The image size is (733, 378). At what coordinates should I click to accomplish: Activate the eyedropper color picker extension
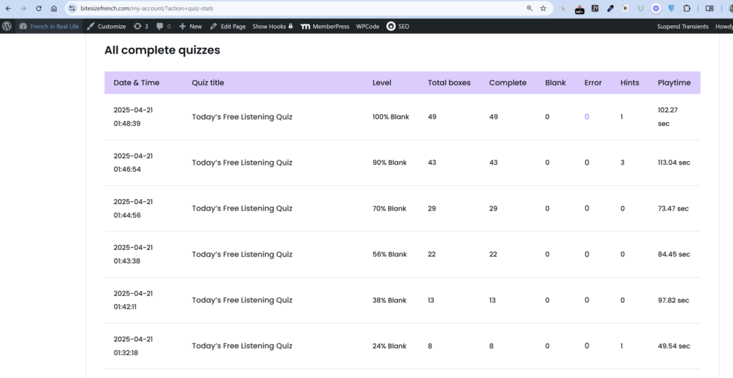click(x=610, y=9)
